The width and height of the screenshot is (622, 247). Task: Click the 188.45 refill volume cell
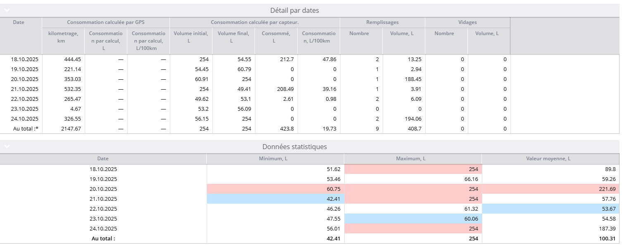[413, 79]
